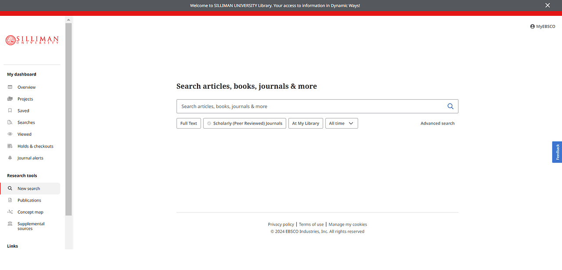Viewport: 562px width, 270px height.
Task: Open Advanced search
Action: (437, 123)
